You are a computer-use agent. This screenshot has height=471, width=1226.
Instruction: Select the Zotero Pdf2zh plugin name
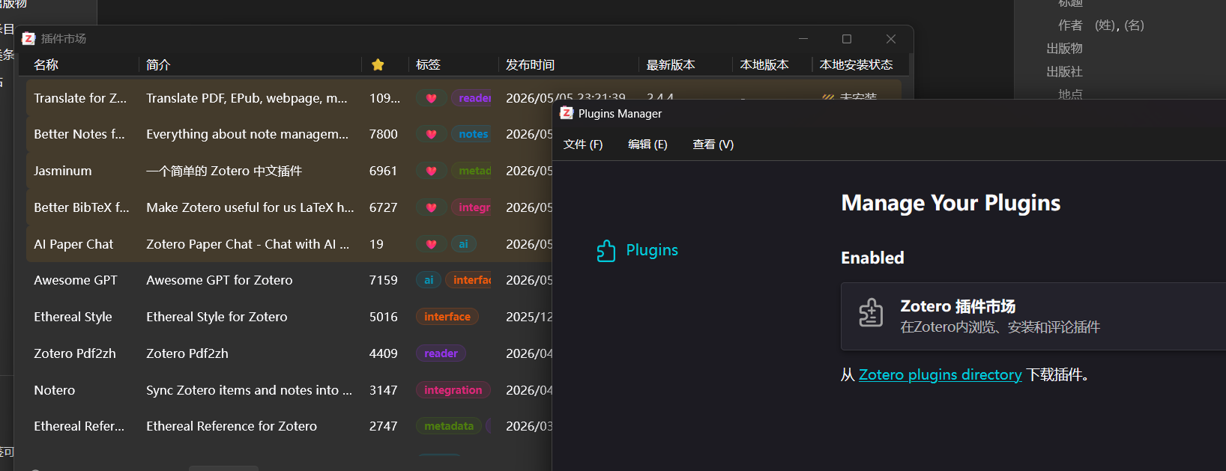75,353
